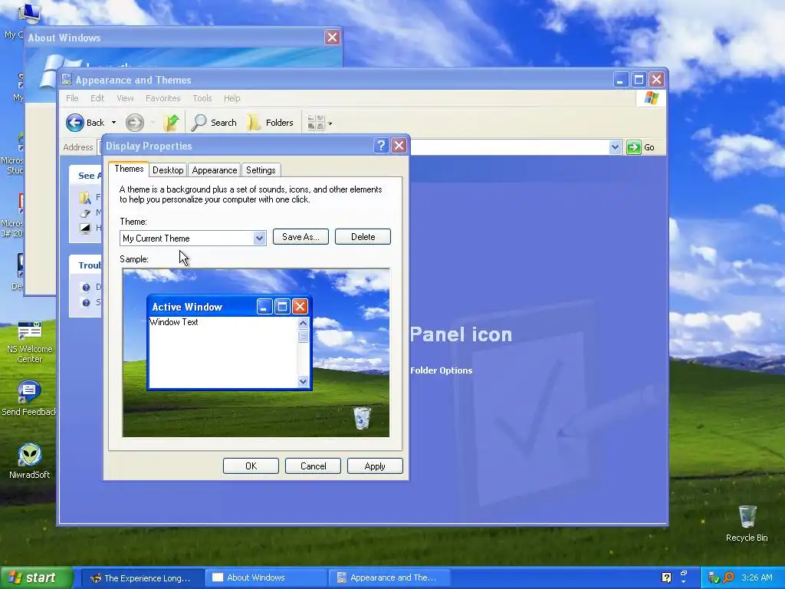Click the Folder Options link
This screenshot has height=589, width=785.
pyautogui.click(x=441, y=370)
